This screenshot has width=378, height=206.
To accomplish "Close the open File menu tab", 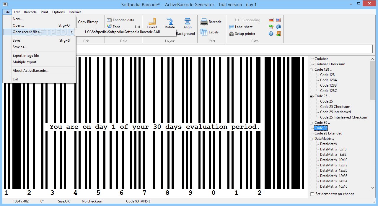I will 7,12.
